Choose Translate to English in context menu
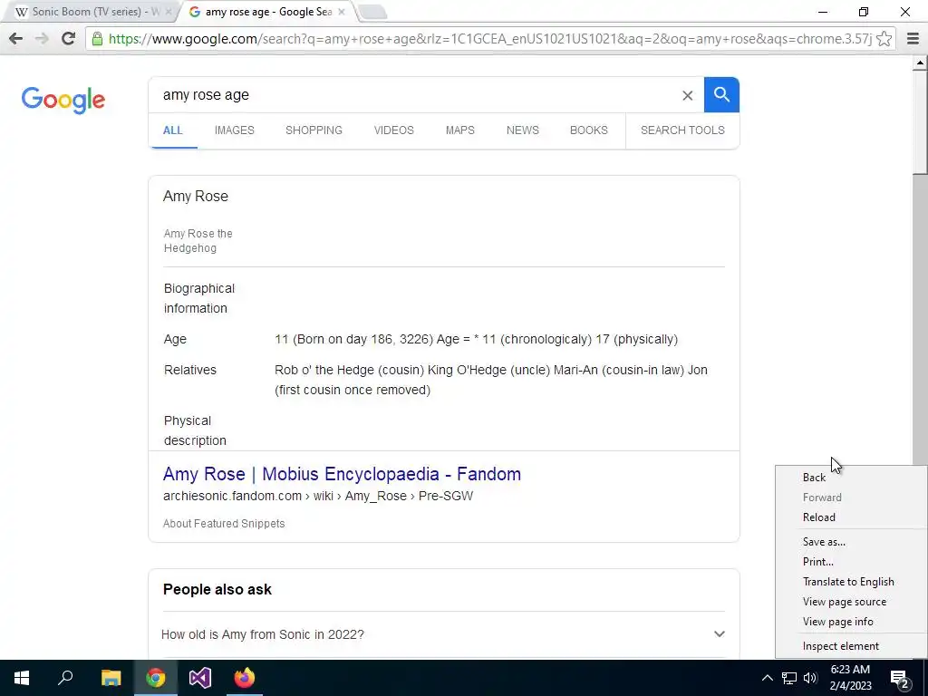Viewport: 928px width, 696px height. 848,582
